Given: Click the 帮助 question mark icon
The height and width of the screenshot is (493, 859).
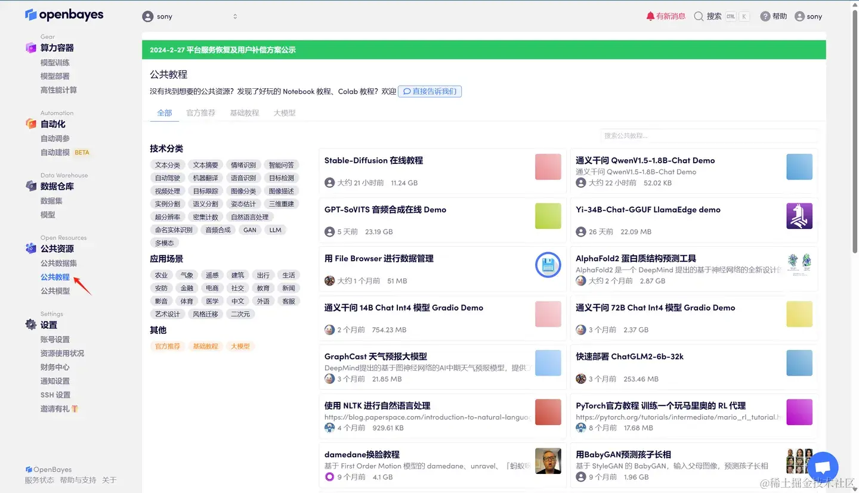Looking at the screenshot, I should click(765, 17).
